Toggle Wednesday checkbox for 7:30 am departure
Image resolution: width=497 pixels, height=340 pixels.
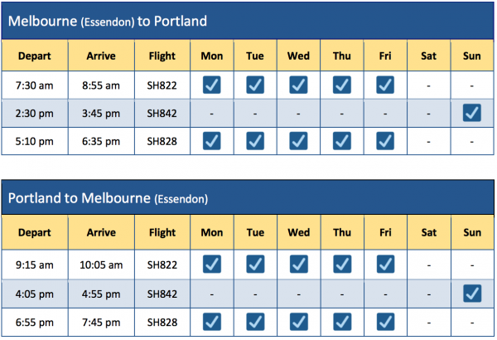click(x=298, y=85)
